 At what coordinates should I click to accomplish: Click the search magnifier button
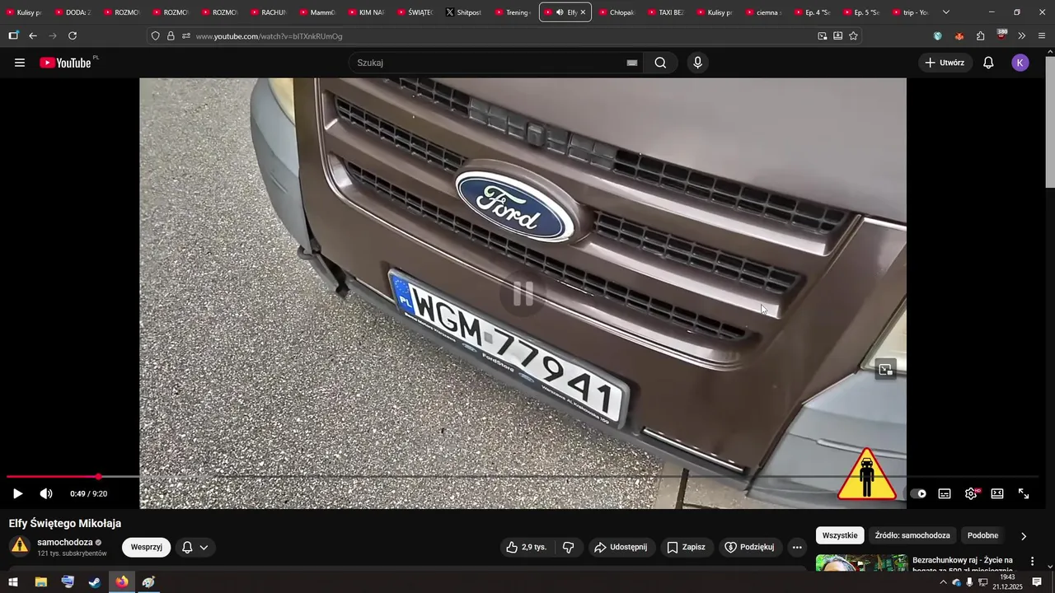(660, 63)
